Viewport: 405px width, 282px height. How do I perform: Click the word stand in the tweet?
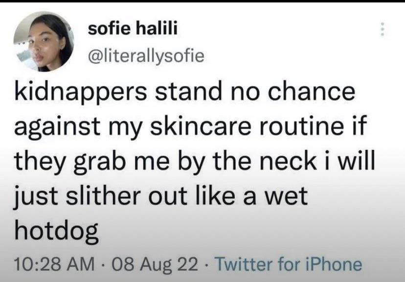pos(188,92)
